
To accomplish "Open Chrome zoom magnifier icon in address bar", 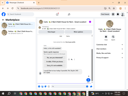I will point(110,8).
